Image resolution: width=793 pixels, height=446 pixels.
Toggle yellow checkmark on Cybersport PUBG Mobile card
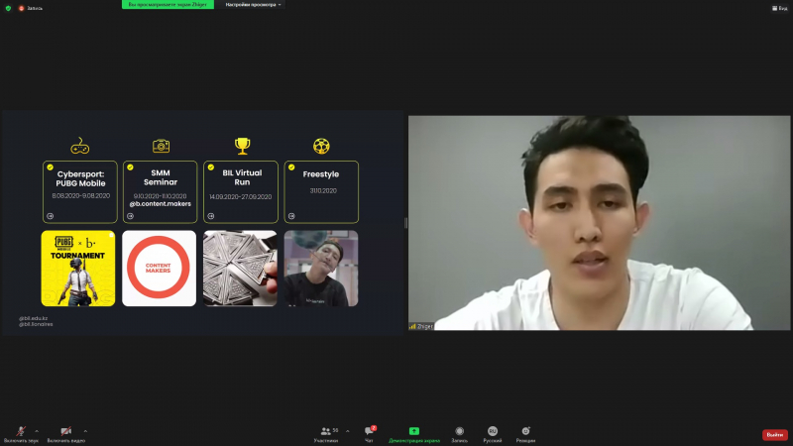tap(48, 167)
